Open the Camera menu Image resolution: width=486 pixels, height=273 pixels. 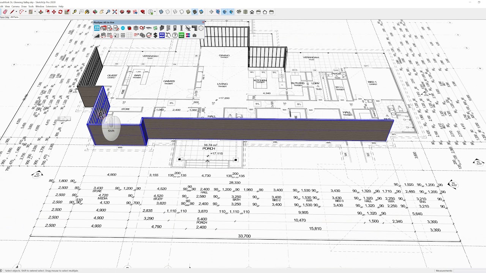tap(16, 6)
